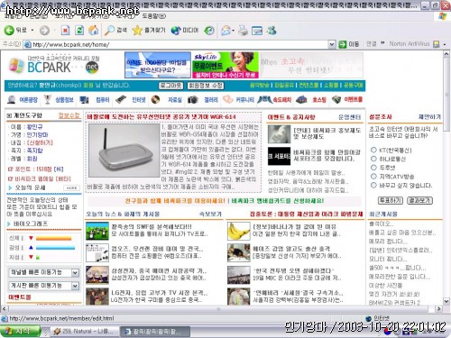
Task: Open the CD disc icon menu item
Action: click(x=167, y=100)
